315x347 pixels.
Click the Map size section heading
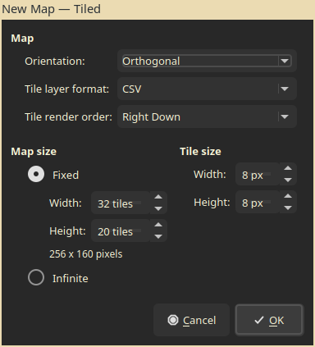click(34, 152)
